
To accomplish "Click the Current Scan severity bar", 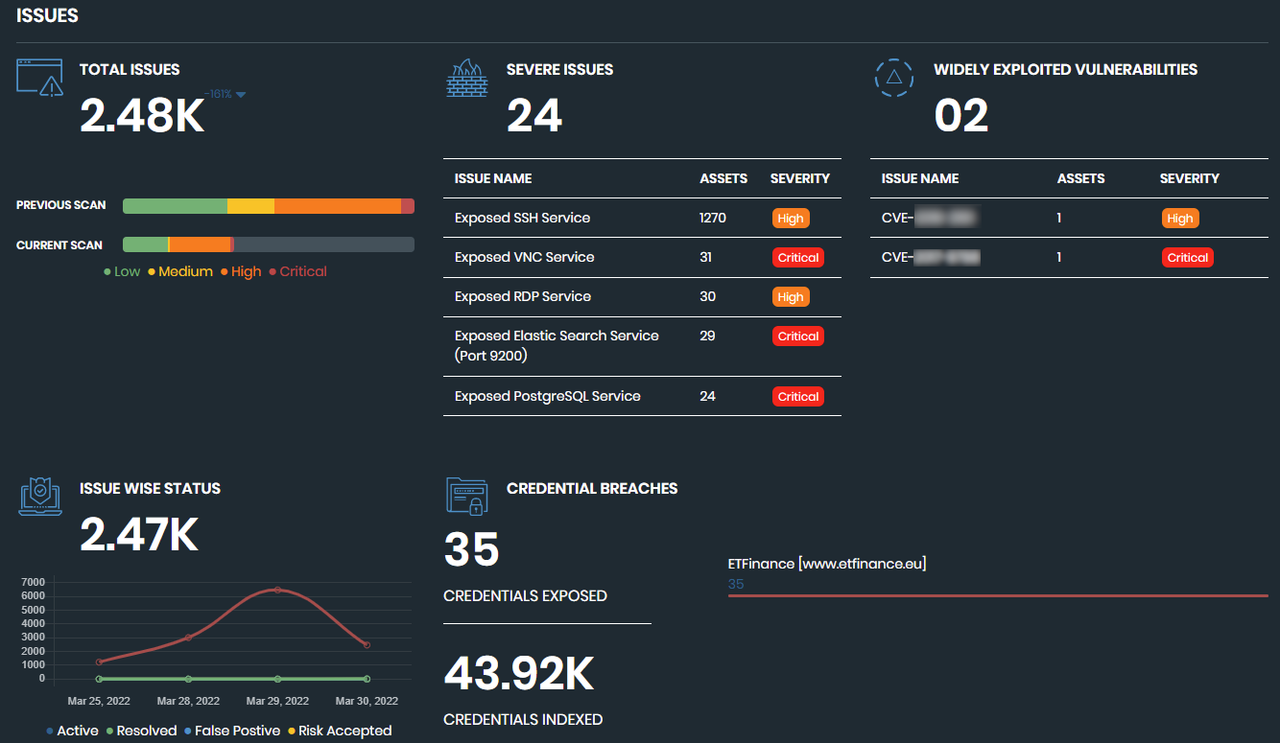I will [269, 244].
